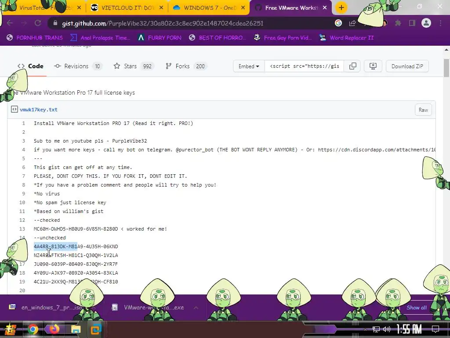450x338 pixels.
Task: Click line number 1
Action: click(24, 123)
